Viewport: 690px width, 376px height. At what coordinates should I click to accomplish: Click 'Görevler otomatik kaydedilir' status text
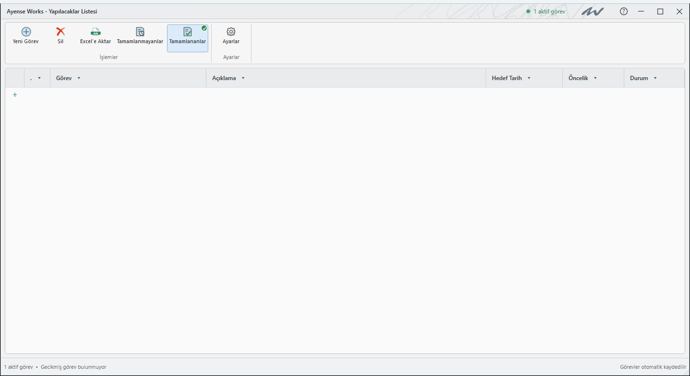coord(653,367)
